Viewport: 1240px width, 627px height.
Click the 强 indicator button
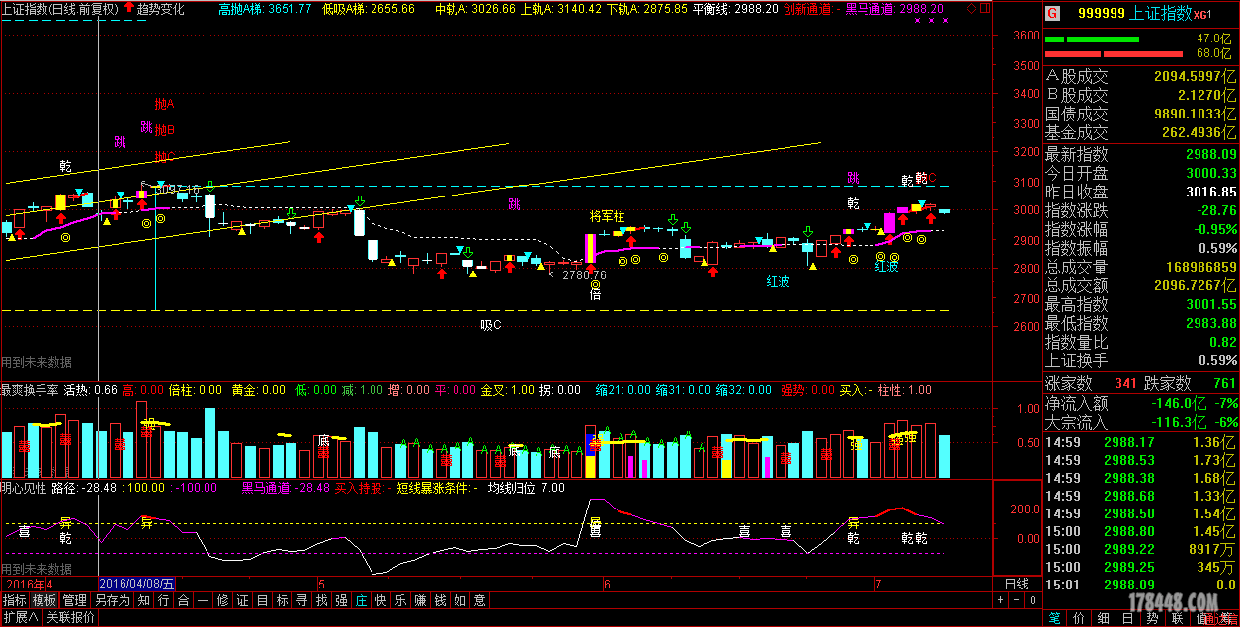(342, 600)
